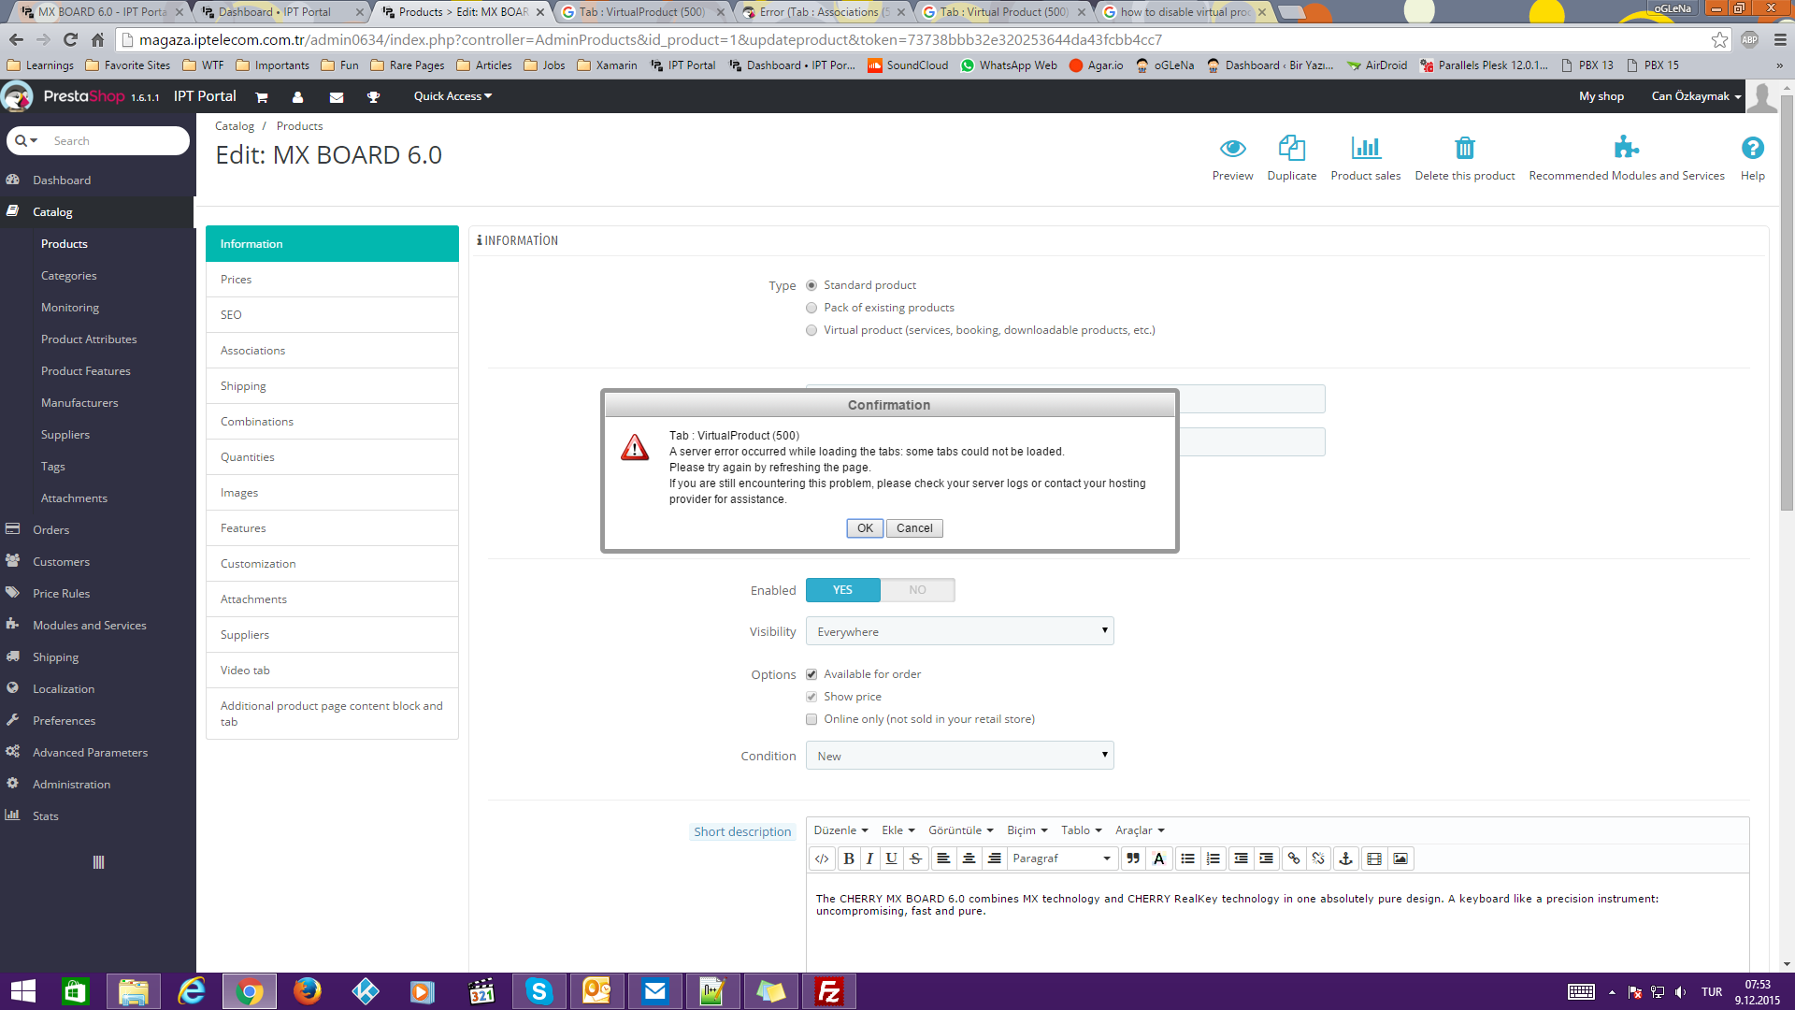Open the shopping cart icon in header
This screenshot has width=1795, height=1010.
pyautogui.click(x=262, y=97)
